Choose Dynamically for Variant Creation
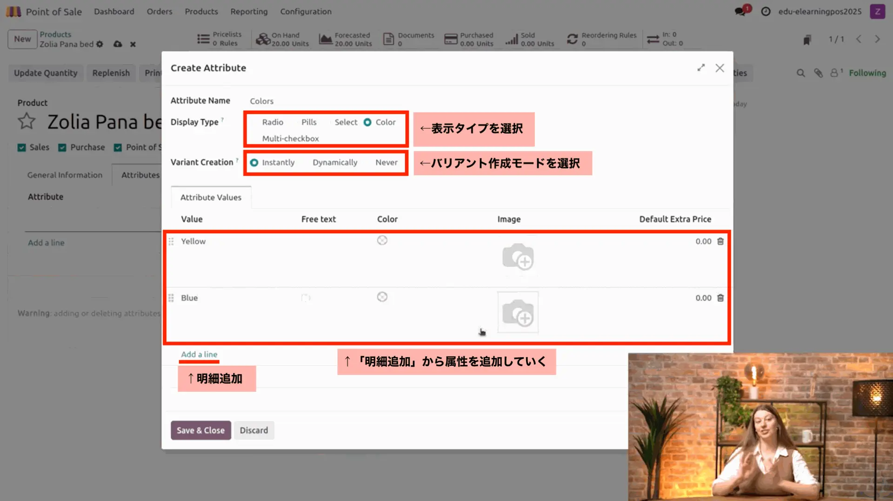893x501 pixels. 334,163
